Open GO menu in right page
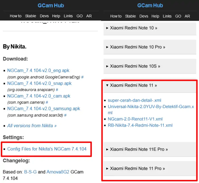The height and width of the screenshot is (183, 199). pyautogui.click(x=178, y=16)
